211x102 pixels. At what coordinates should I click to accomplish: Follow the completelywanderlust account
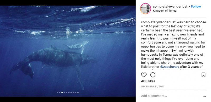tap(196, 6)
